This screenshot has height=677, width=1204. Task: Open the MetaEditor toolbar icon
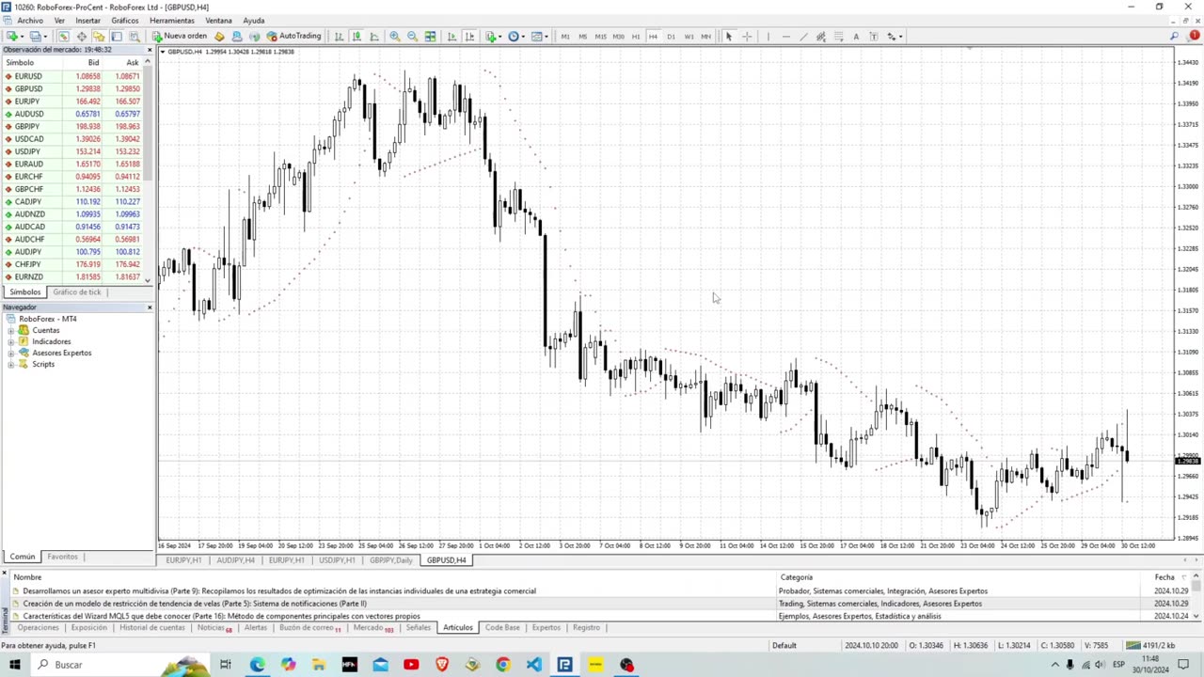point(219,36)
